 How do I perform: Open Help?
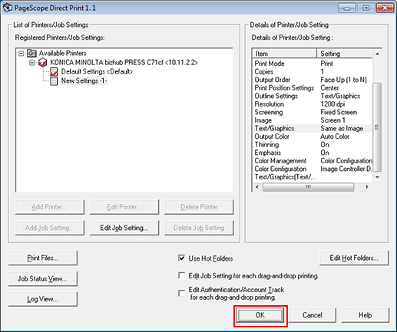[365, 315]
